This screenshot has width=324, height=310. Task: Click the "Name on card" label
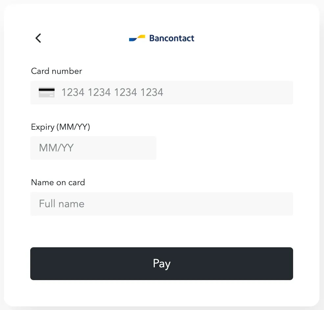pos(58,182)
